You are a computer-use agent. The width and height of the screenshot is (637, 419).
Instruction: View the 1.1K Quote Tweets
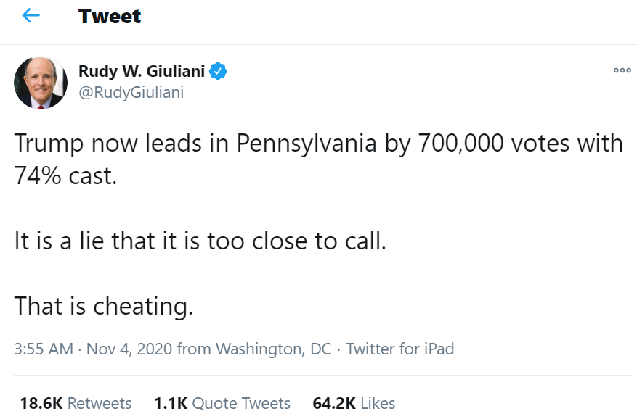222,403
